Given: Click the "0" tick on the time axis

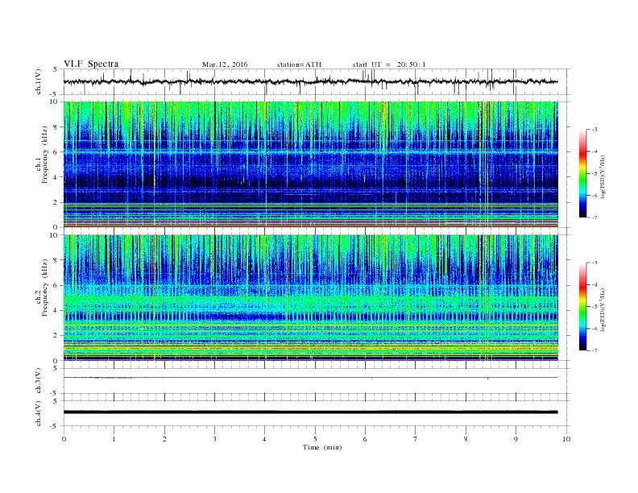Looking at the screenshot, I should pyautogui.click(x=64, y=439).
